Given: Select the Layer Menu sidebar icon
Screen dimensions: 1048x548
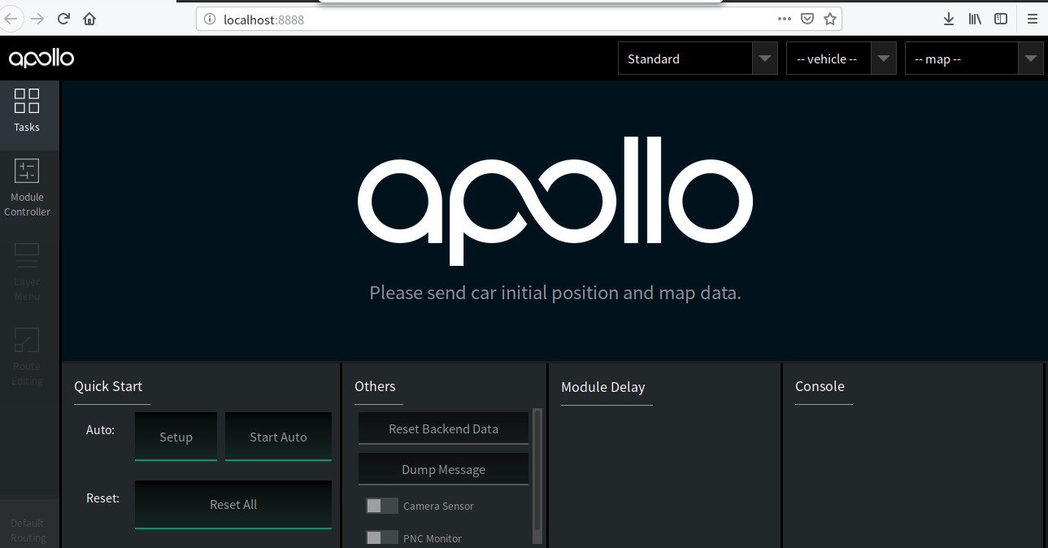Looking at the screenshot, I should [27, 272].
